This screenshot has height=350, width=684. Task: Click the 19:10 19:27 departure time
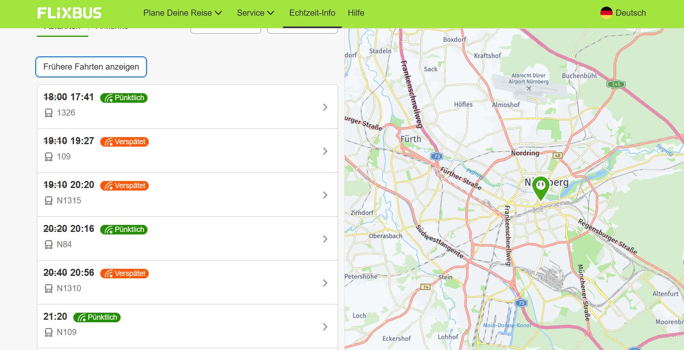point(69,141)
